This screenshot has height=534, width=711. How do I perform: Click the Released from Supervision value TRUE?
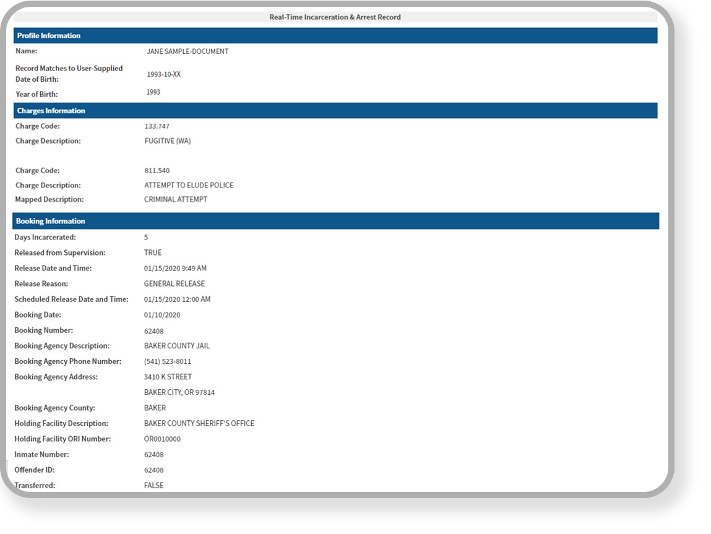click(153, 253)
